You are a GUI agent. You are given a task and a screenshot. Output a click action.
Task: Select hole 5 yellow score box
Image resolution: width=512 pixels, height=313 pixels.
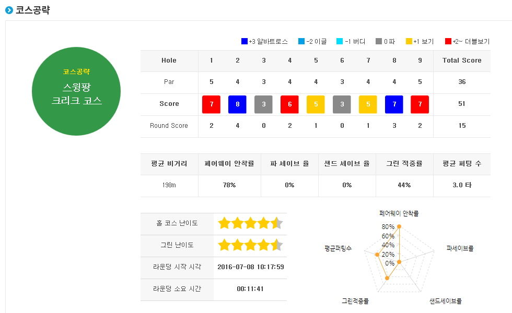point(316,104)
